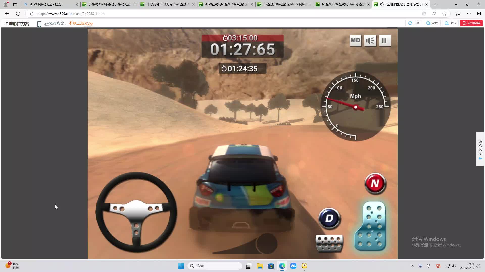The height and width of the screenshot is (272, 485).
Task: Add page to favorites star icon
Action: [x=444, y=14]
